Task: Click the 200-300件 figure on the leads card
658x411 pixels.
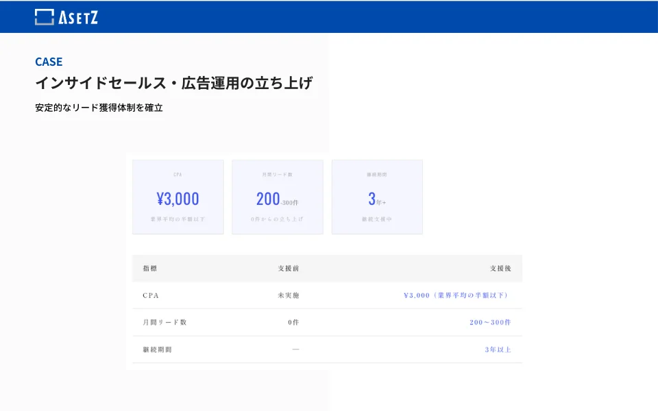Action: click(278, 198)
